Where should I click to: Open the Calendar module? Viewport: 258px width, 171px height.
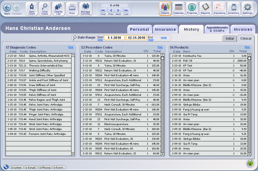point(178,9)
